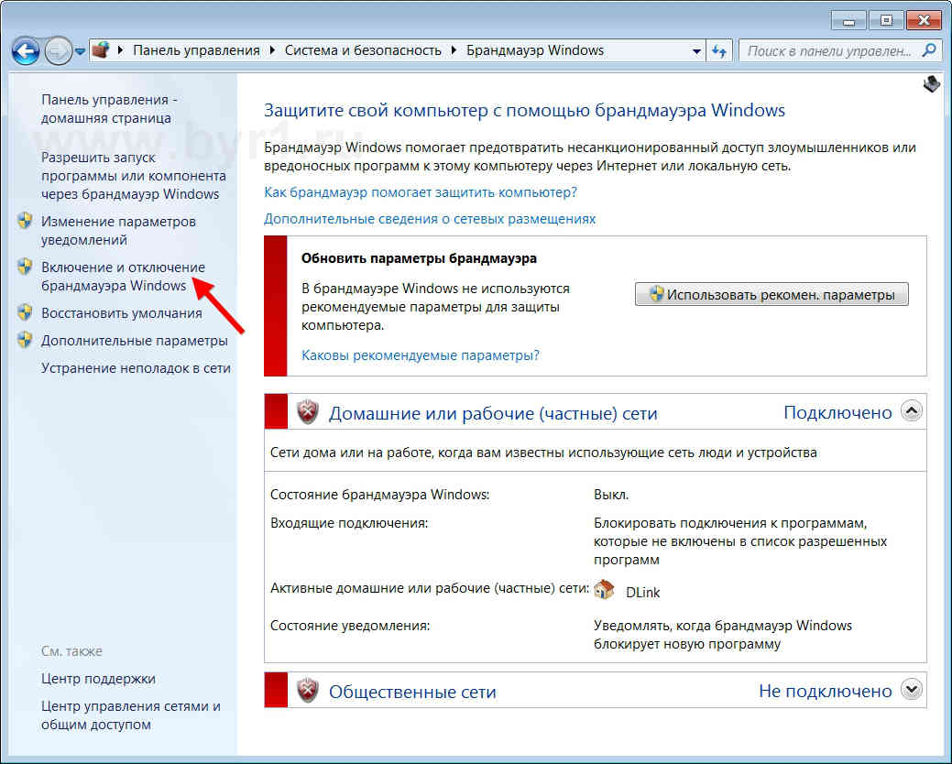Open Система и безопасность breadcrumb
Image resolution: width=952 pixels, height=764 pixels.
tap(363, 50)
